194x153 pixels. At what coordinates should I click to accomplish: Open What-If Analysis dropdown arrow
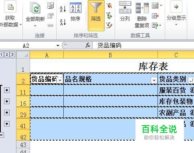[160, 25]
